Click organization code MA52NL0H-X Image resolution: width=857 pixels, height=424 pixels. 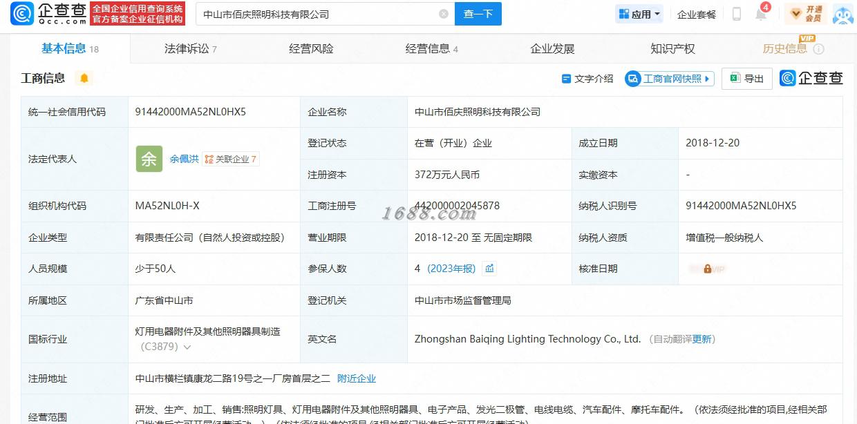pos(167,206)
